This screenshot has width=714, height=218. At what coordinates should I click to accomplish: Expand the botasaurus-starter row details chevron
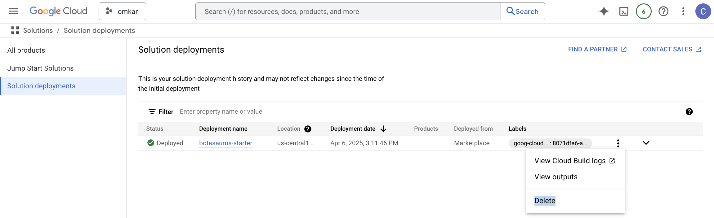(x=646, y=143)
